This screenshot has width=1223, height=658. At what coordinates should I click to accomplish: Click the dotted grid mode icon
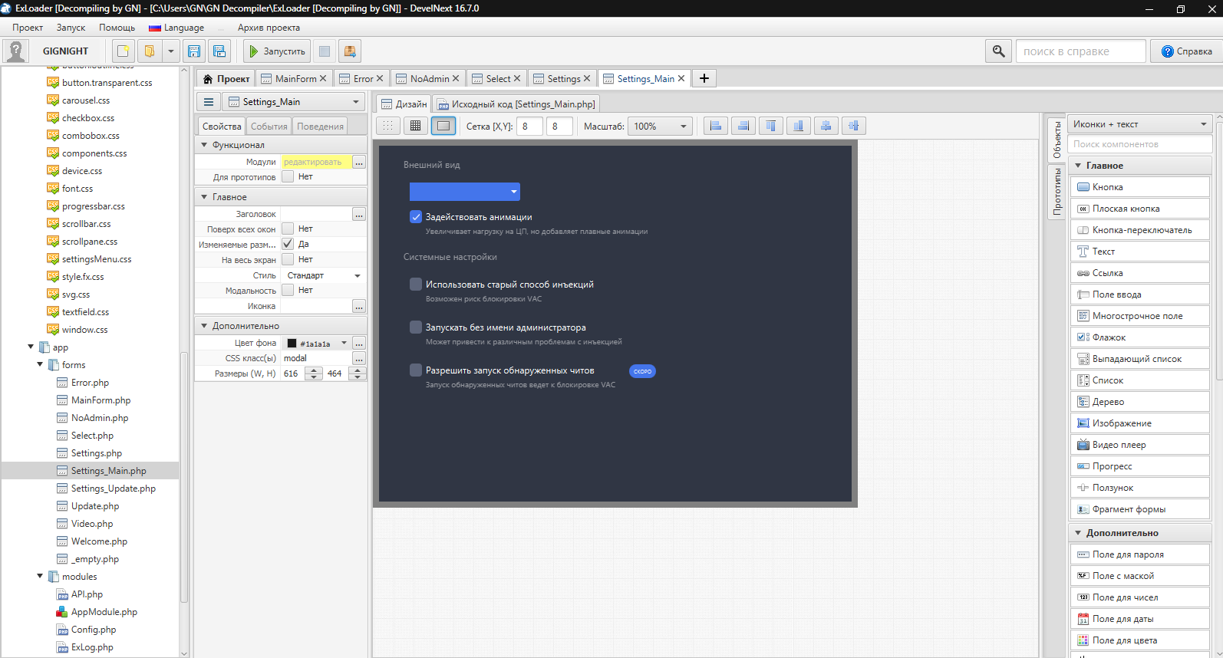pyautogui.click(x=387, y=126)
